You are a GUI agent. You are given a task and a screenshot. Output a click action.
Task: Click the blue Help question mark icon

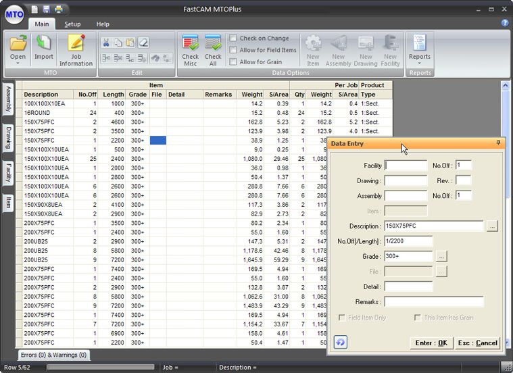pos(505,23)
